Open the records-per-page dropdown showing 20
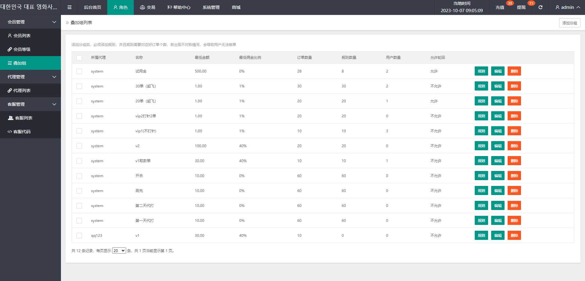Image resolution: width=585 pixels, height=281 pixels. (x=119, y=251)
